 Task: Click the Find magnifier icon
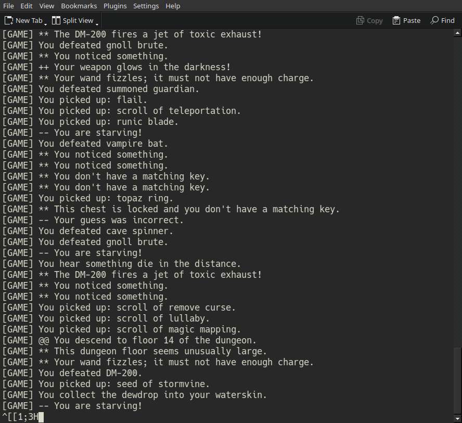point(434,20)
